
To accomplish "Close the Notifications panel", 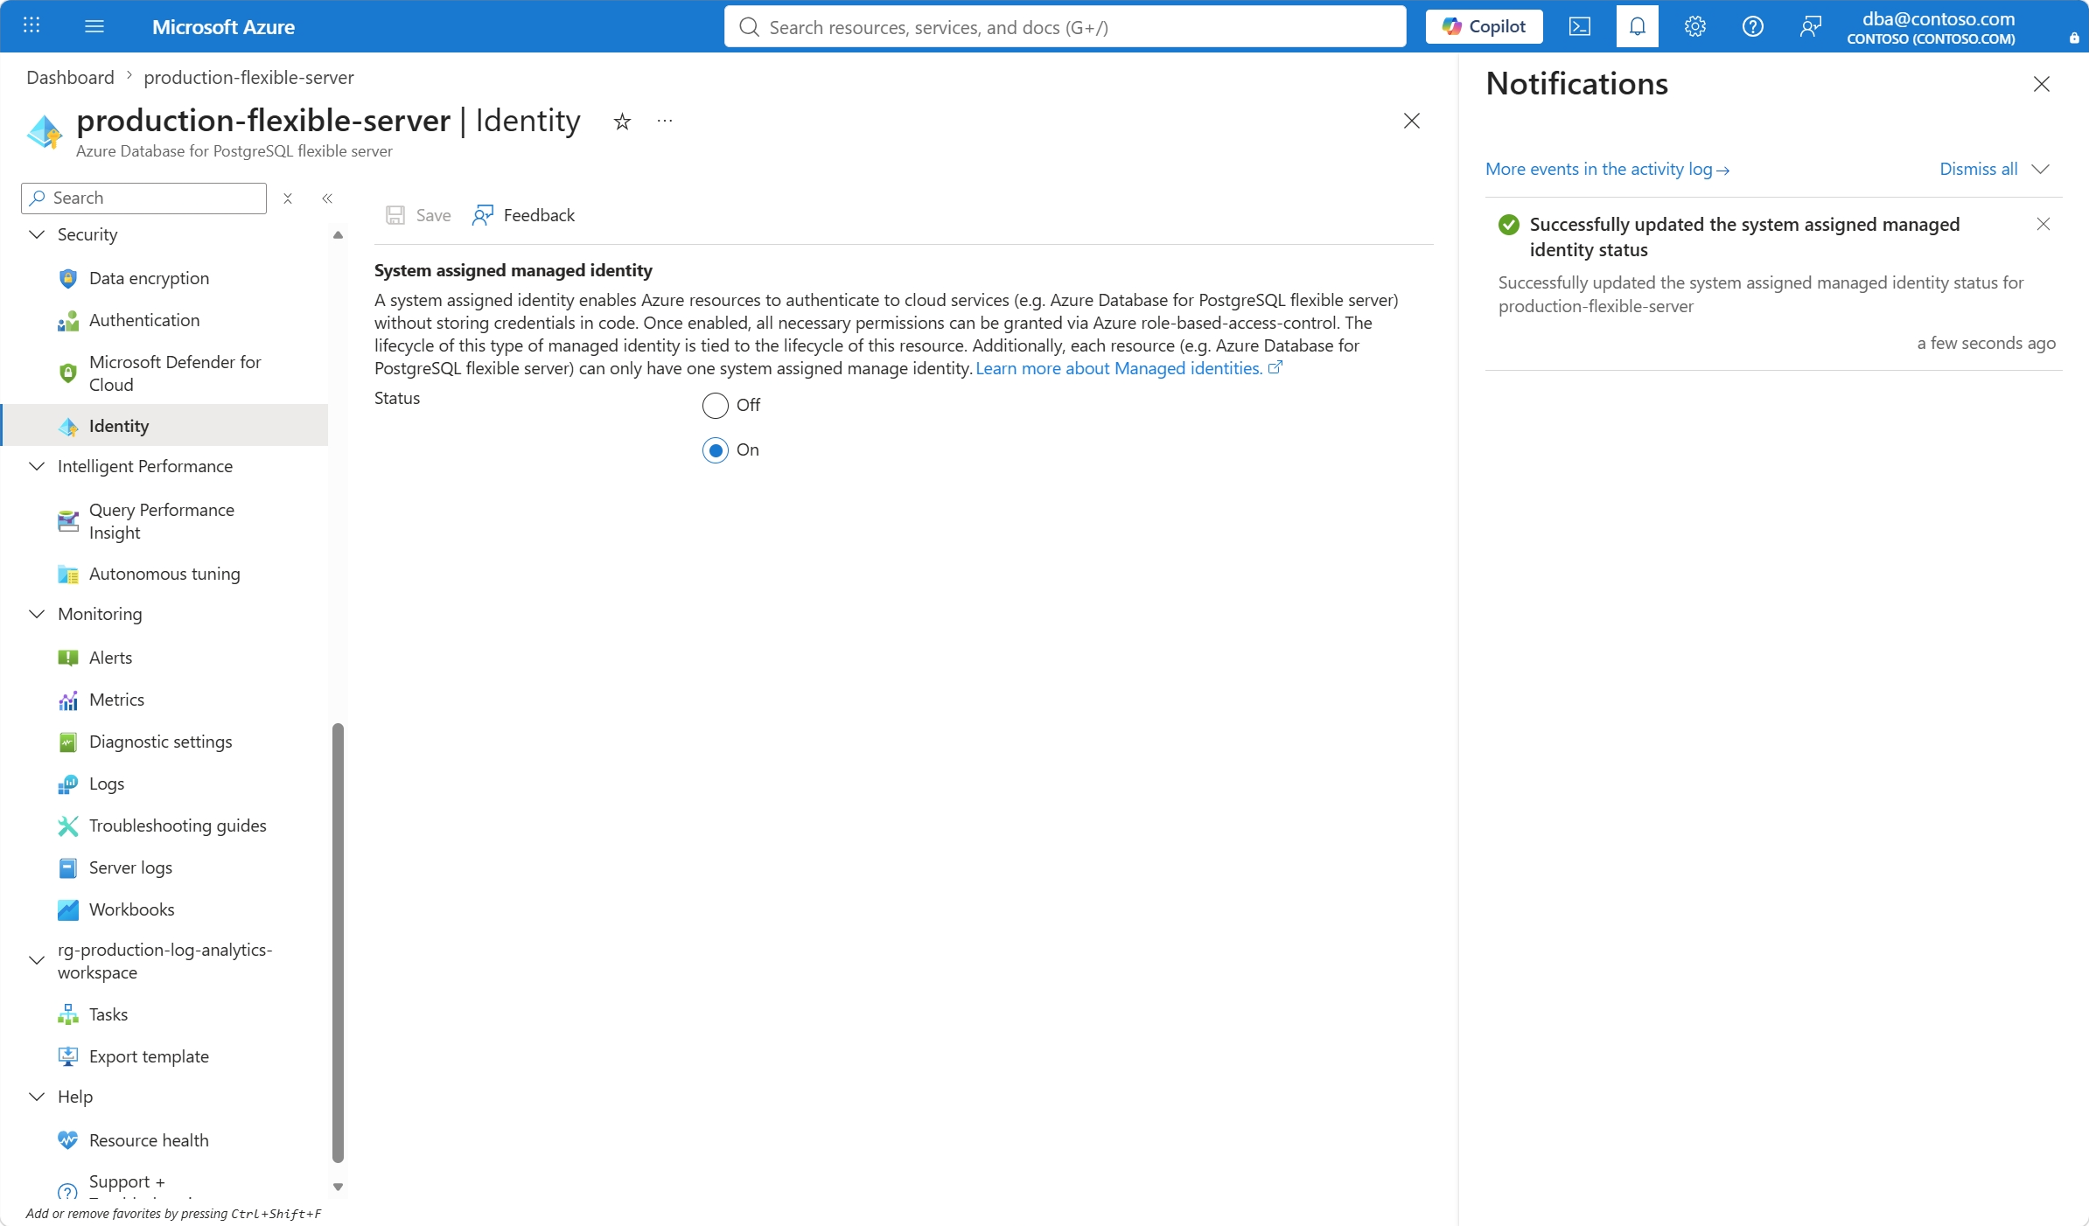I will (2042, 84).
